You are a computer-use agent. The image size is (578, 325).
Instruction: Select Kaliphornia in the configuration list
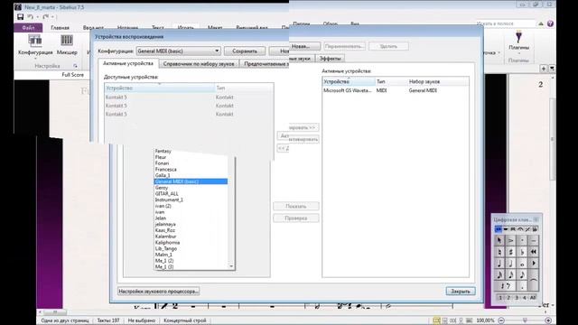(x=191, y=243)
